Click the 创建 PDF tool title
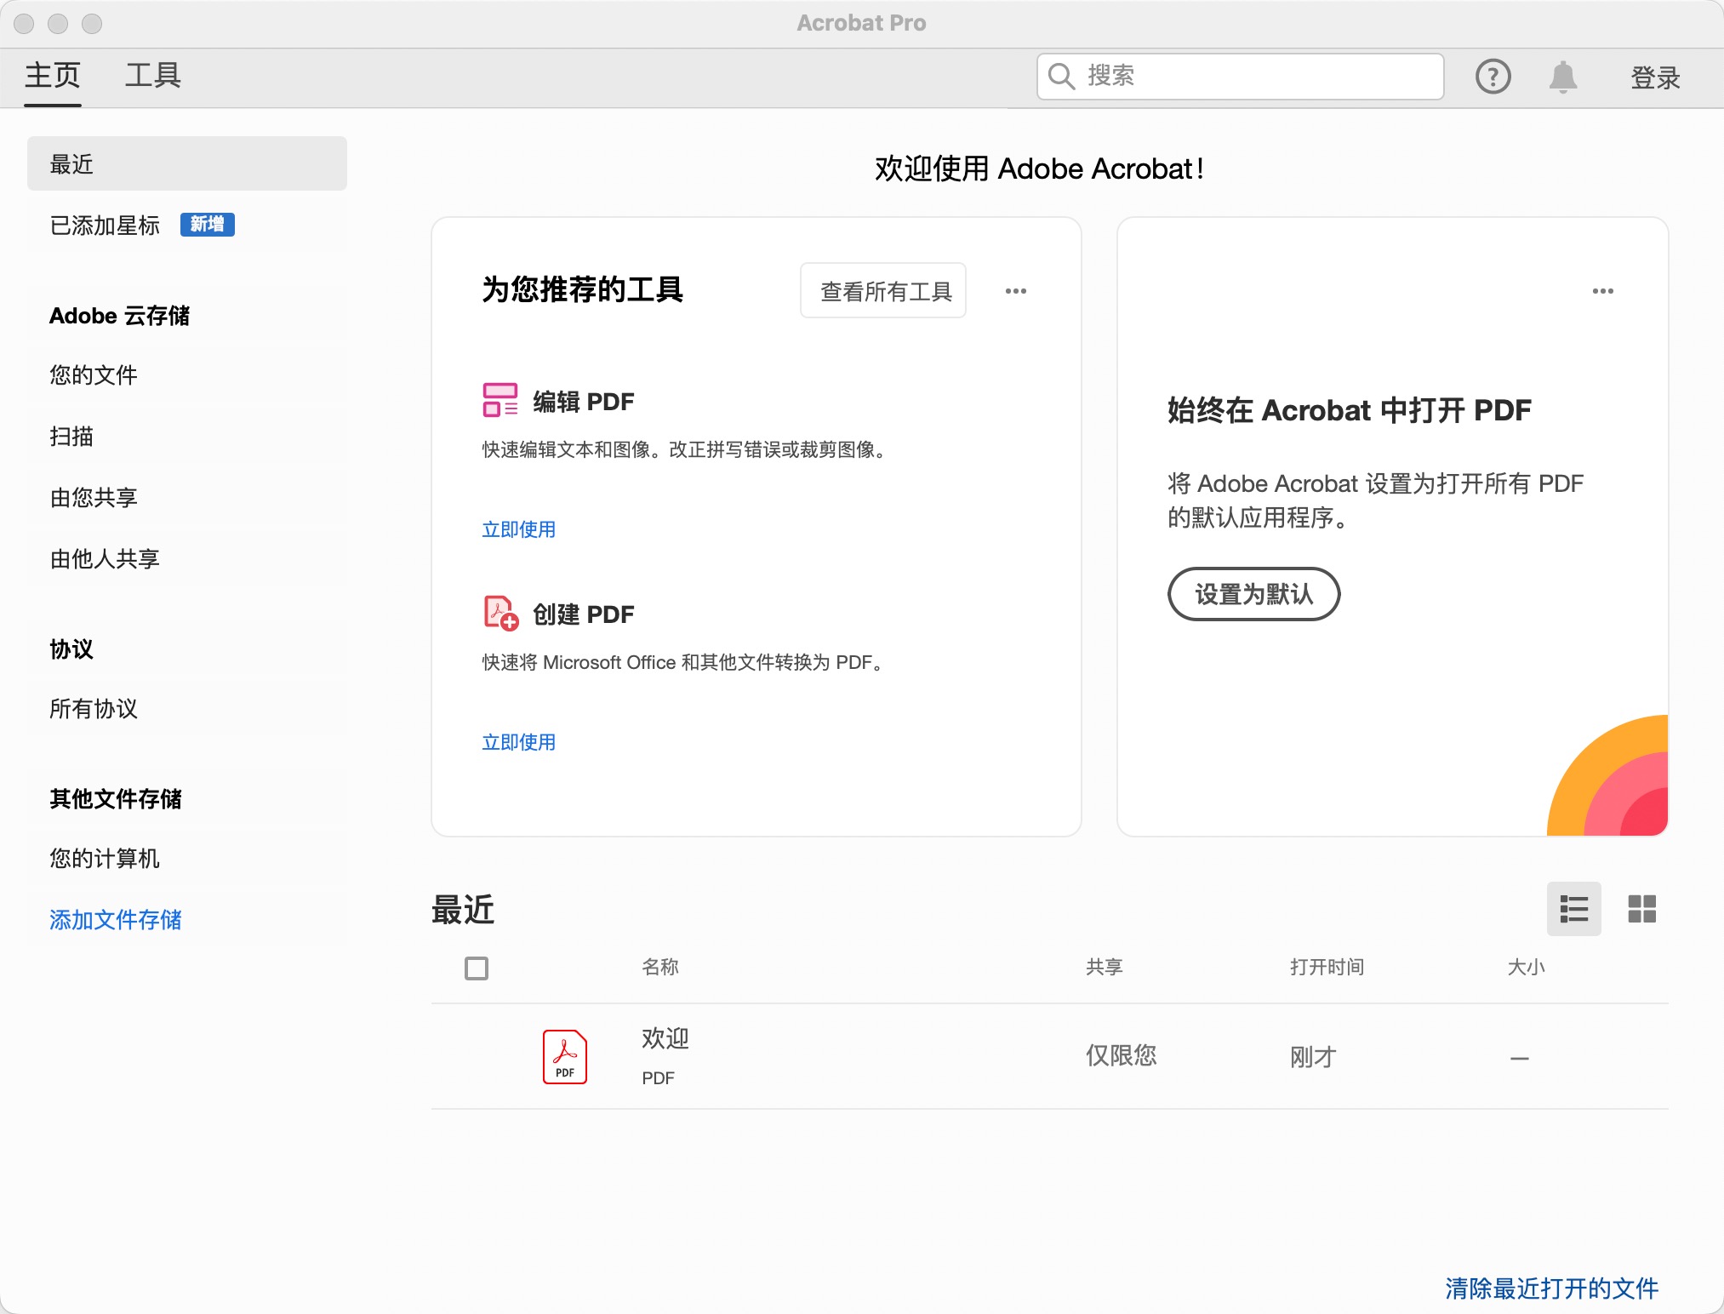 click(584, 614)
